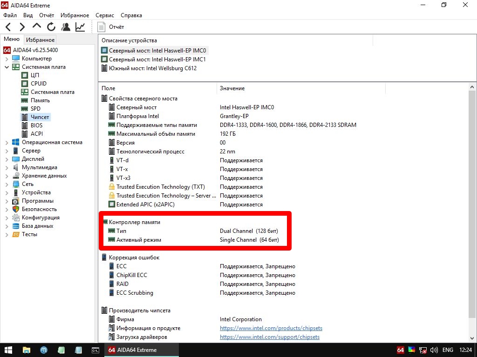Switch to the Избранное tab in sidebar
Image resolution: width=477 pixels, height=357 pixels.
coord(40,40)
